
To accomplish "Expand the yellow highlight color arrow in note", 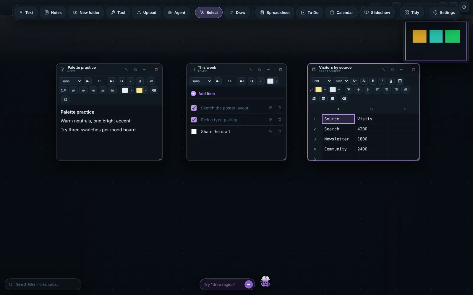I will [146, 90].
